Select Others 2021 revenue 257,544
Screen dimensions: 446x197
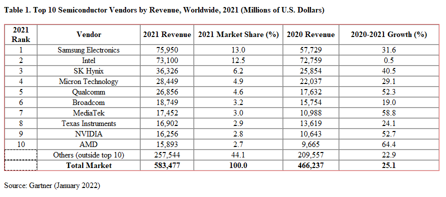click(167, 155)
